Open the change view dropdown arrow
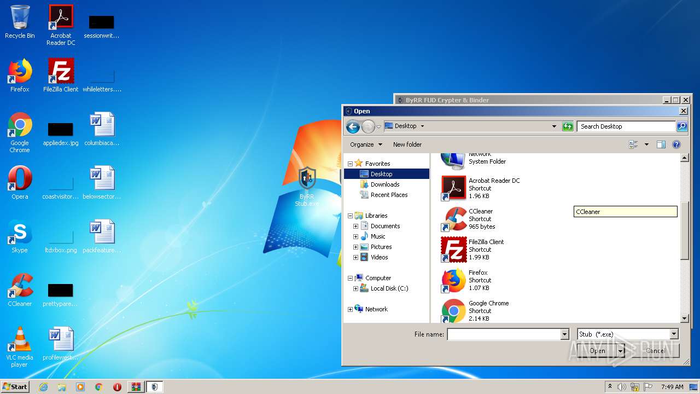This screenshot has width=700, height=394. [646, 144]
